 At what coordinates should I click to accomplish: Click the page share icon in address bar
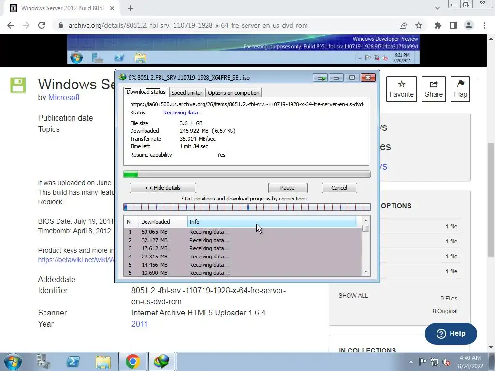point(403,25)
